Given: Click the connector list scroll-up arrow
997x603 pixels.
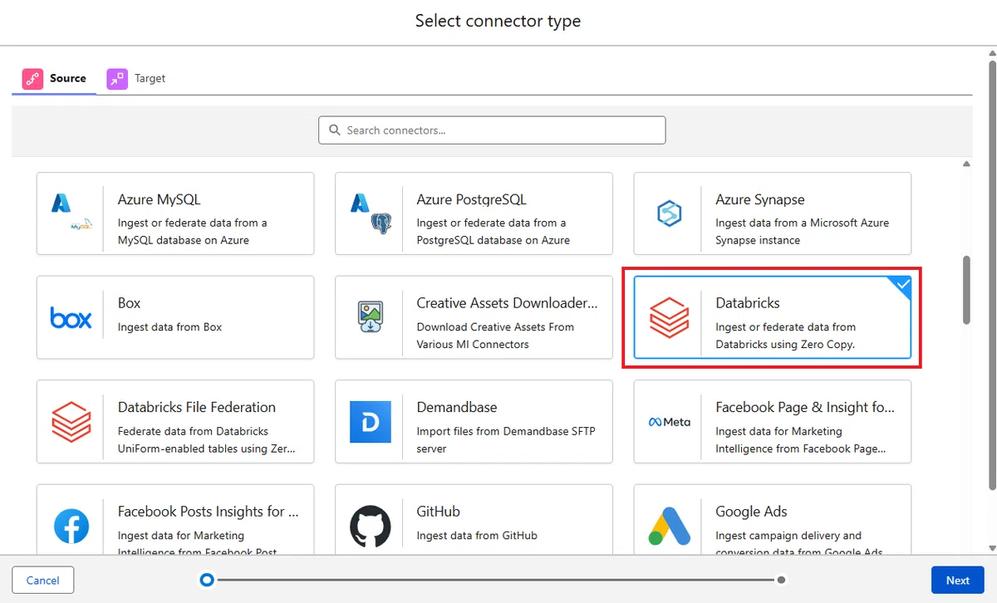Looking at the screenshot, I should pos(966,164).
